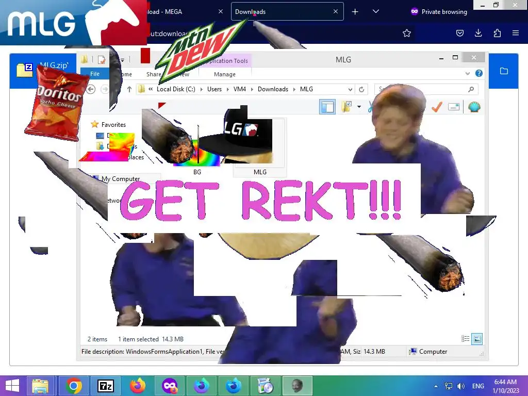Image resolution: width=528 pixels, height=396 pixels.
Task: Click the Save to Pocket icon
Action: pyautogui.click(x=459, y=33)
